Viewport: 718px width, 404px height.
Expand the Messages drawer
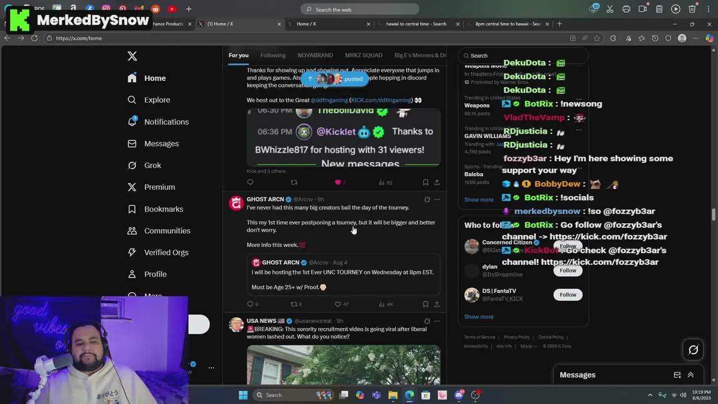(x=691, y=375)
